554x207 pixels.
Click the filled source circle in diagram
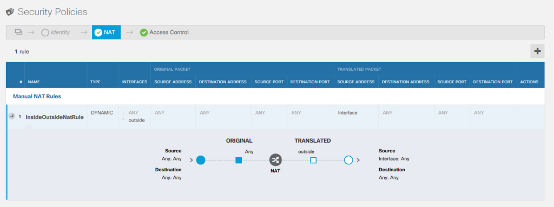pos(201,160)
